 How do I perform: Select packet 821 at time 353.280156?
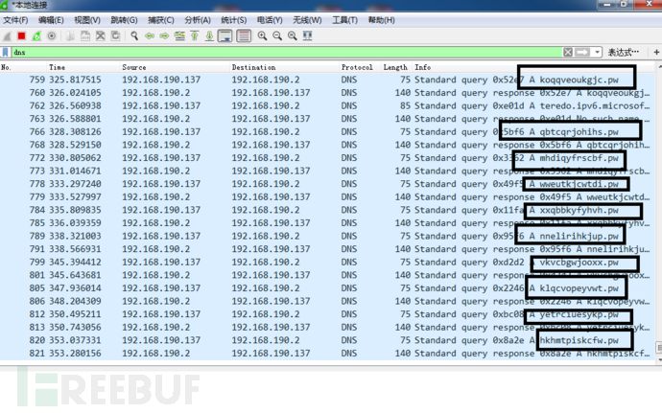[327, 354]
